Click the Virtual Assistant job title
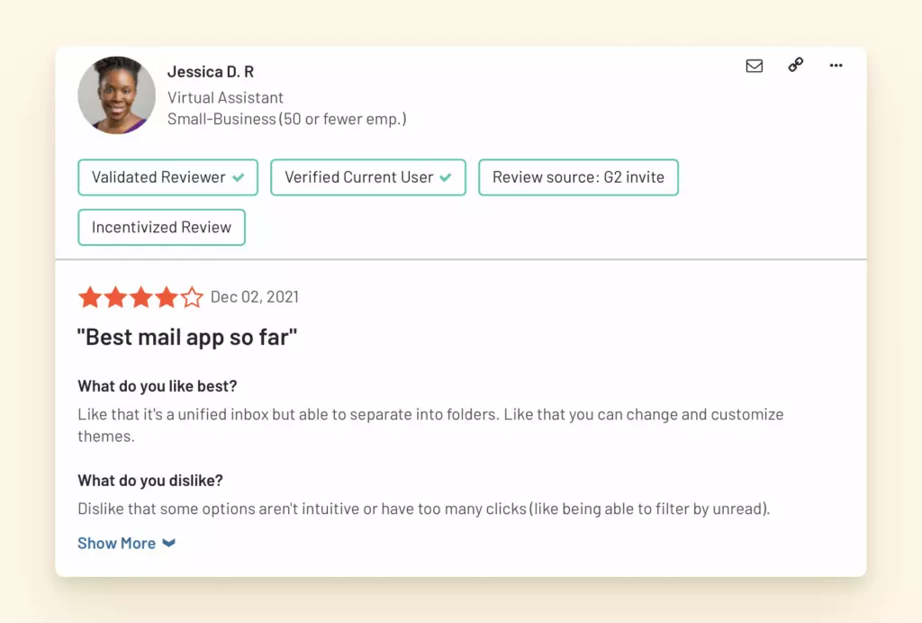The width and height of the screenshot is (922, 623). (225, 97)
